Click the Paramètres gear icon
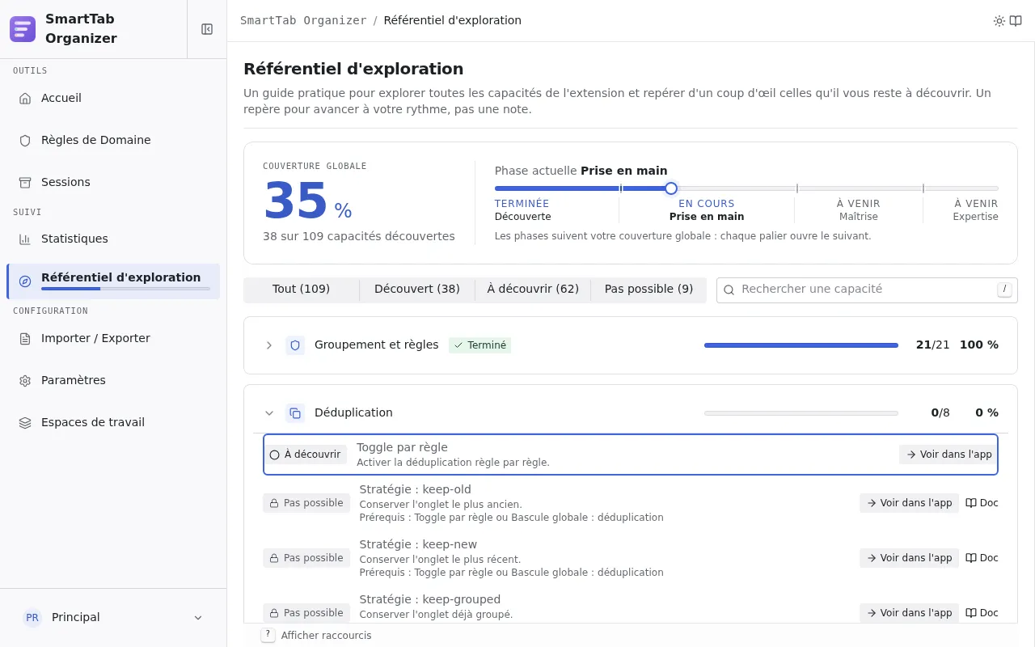The image size is (1035, 647). click(x=25, y=380)
